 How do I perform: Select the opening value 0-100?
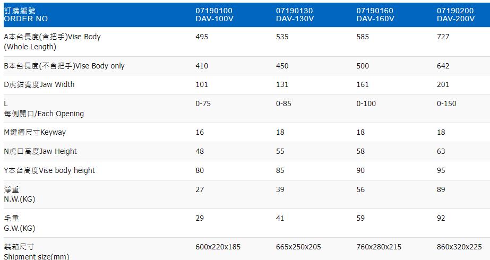point(366,103)
